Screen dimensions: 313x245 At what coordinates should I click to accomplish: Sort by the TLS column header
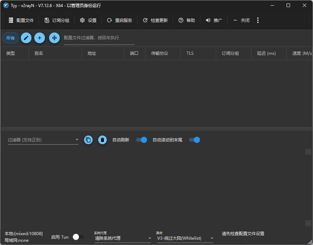pos(198,53)
